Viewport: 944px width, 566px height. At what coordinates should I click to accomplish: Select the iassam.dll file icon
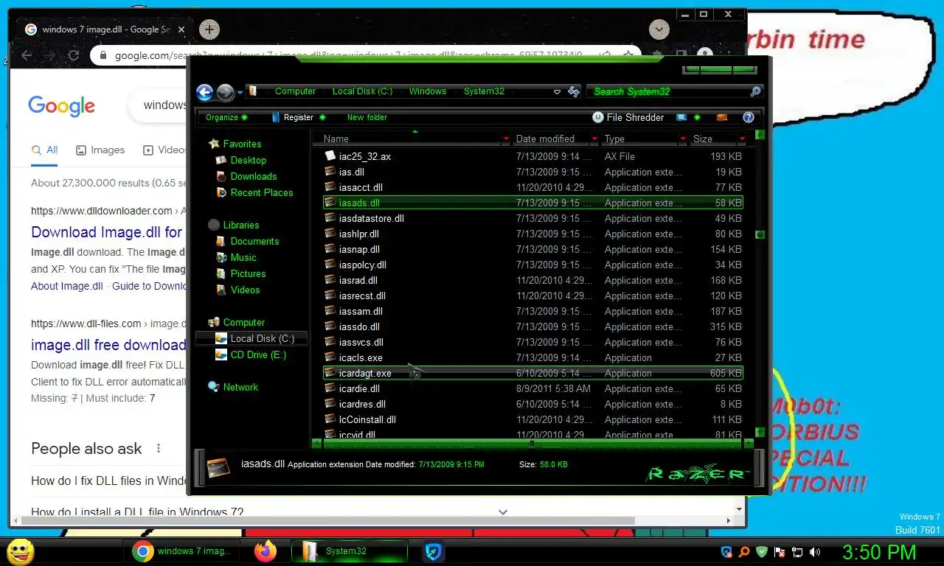pos(330,311)
